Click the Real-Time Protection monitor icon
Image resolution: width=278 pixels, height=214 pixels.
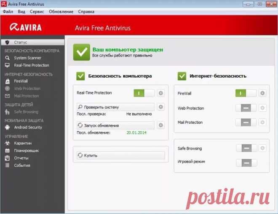coord(7,65)
